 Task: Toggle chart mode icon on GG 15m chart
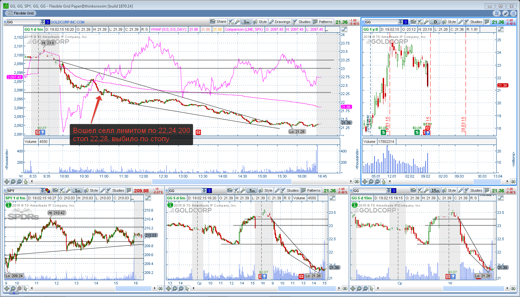501,198
